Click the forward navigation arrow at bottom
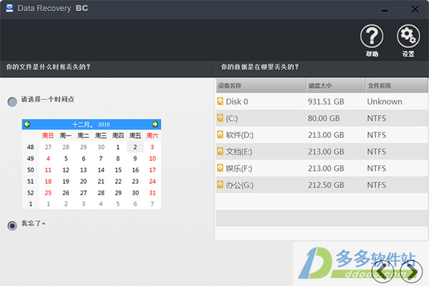This screenshot has height=286, width=429. pyautogui.click(x=410, y=272)
